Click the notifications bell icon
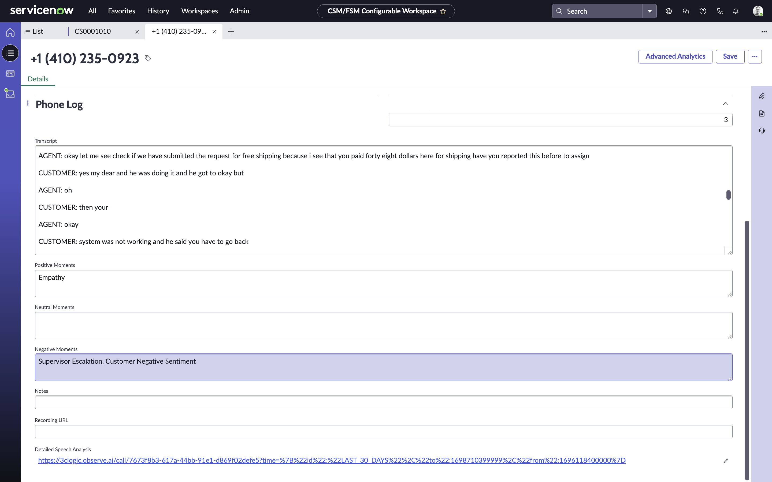 (x=735, y=11)
